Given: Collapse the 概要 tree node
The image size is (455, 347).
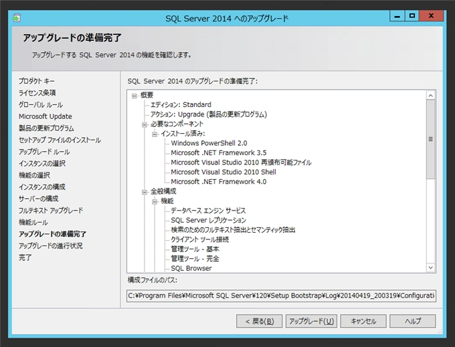Looking at the screenshot, I should click(x=134, y=96).
